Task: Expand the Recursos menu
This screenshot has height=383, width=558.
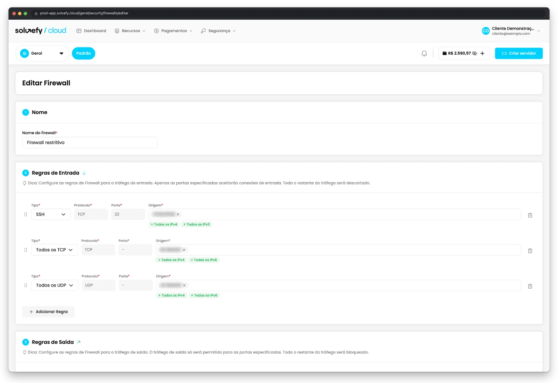Action: point(130,31)
